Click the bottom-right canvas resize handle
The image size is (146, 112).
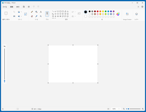click(98, 83)
